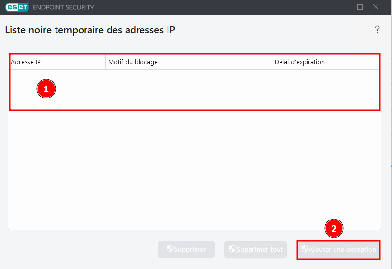Maximize the ESET Endpoint Security window

click(360, 7)
